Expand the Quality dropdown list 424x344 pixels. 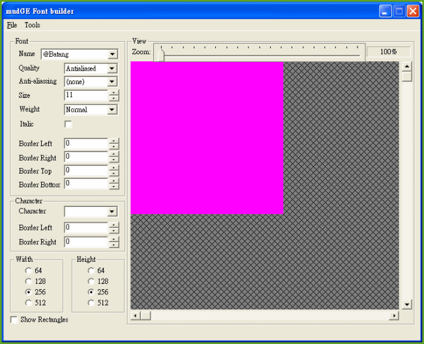pyautogui.click(x=112, y=69)
